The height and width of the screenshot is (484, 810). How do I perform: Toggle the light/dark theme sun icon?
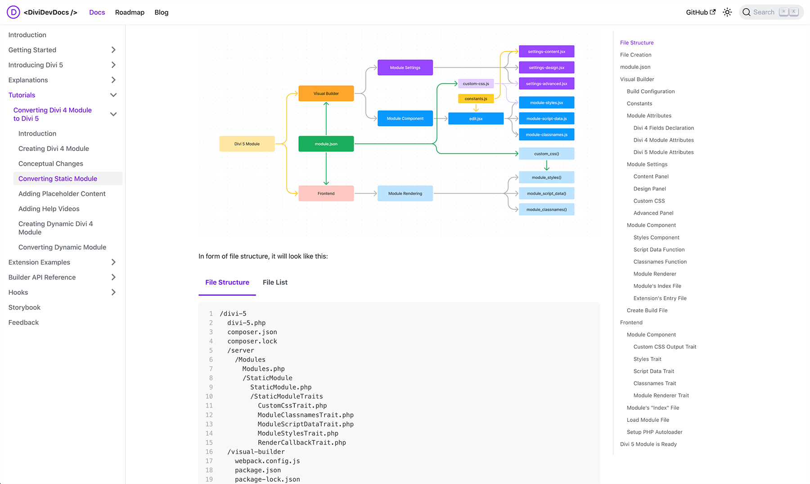(x=727, y=12)
